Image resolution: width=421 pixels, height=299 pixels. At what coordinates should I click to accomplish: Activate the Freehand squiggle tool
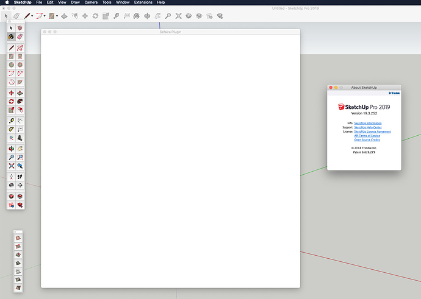[x=20, y=48]
